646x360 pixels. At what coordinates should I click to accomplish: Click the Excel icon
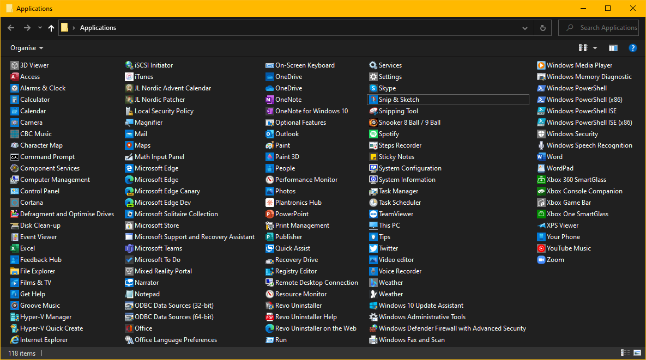point(14,248)
